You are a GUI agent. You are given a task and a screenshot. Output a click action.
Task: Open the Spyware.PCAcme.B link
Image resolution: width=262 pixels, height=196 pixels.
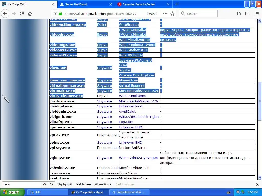tap(135, 60)
